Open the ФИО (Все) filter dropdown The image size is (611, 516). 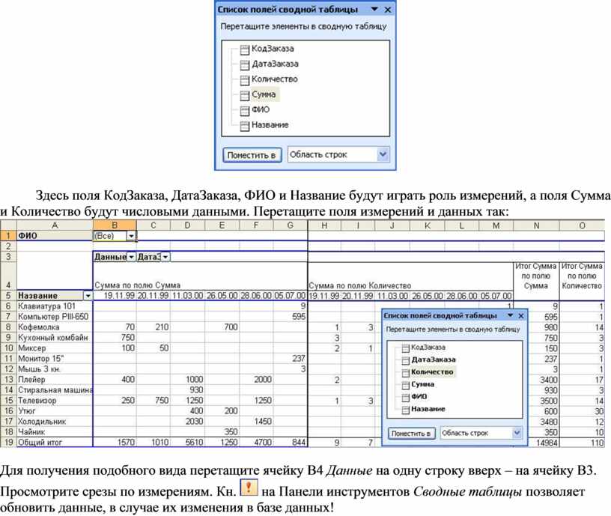click(131, 236)
